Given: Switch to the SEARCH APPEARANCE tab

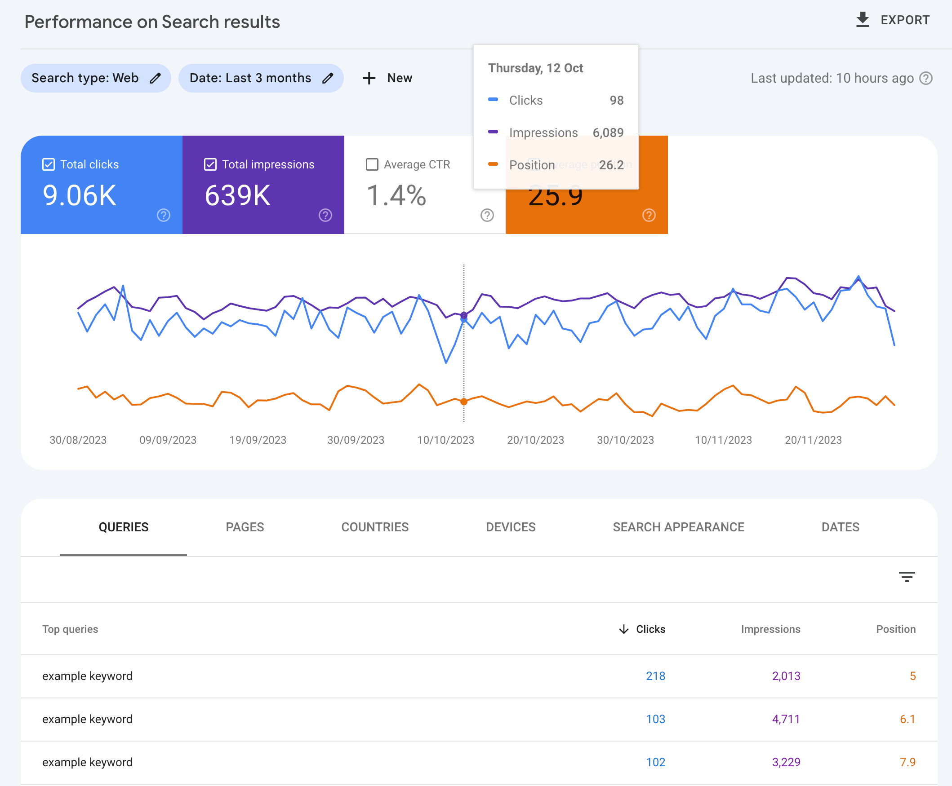Looking at the screenshot, I should click(x=678, y=526).
